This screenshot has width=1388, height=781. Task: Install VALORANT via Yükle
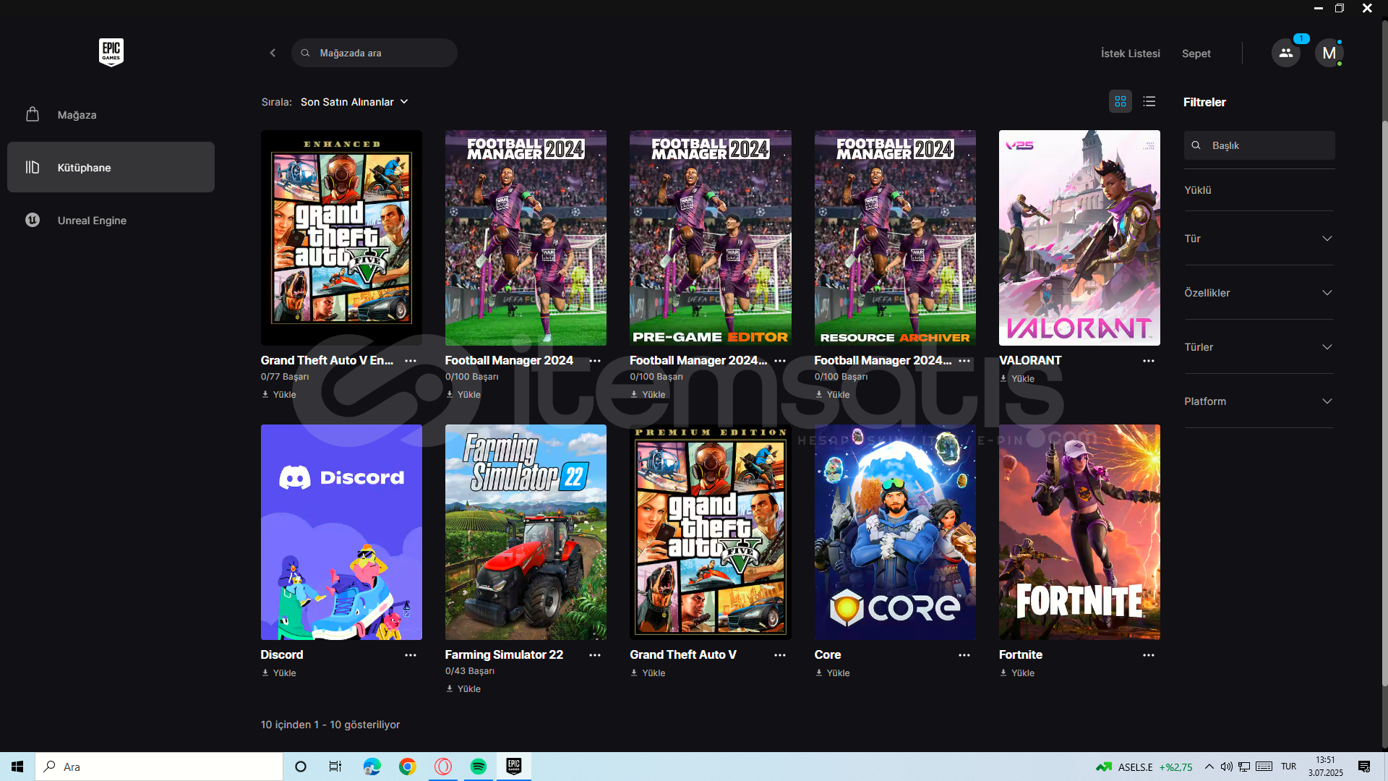[1017, 378]
